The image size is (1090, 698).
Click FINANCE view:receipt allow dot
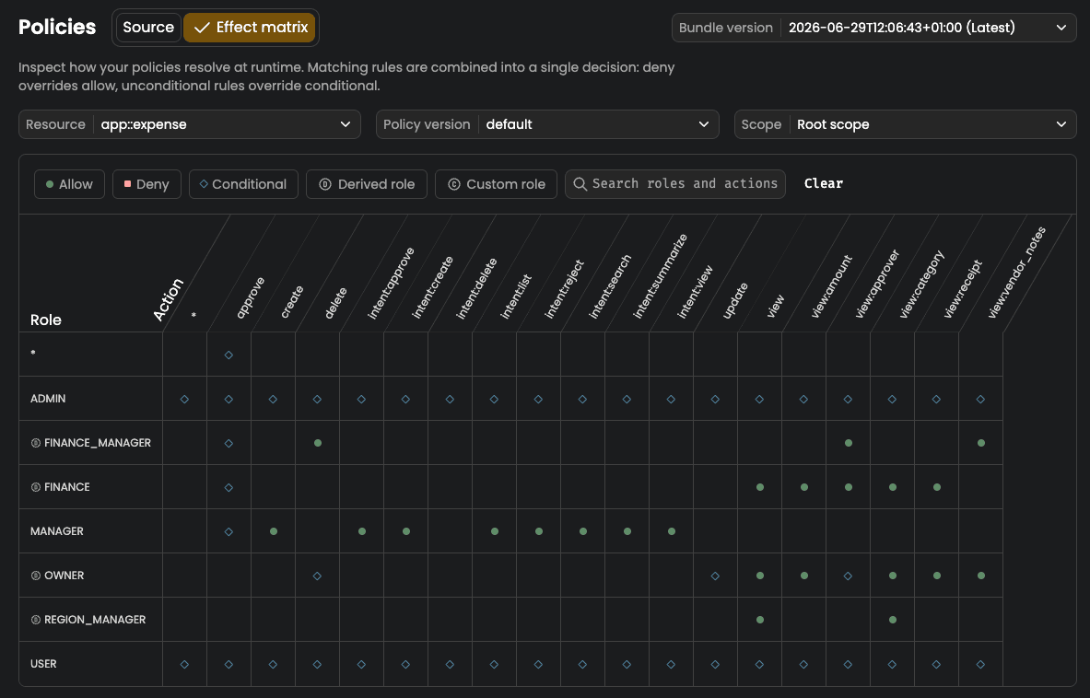[937, 487]
